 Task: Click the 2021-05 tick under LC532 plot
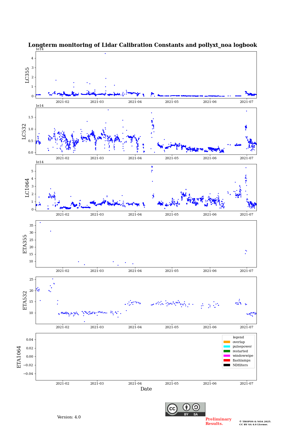point(172,158)
